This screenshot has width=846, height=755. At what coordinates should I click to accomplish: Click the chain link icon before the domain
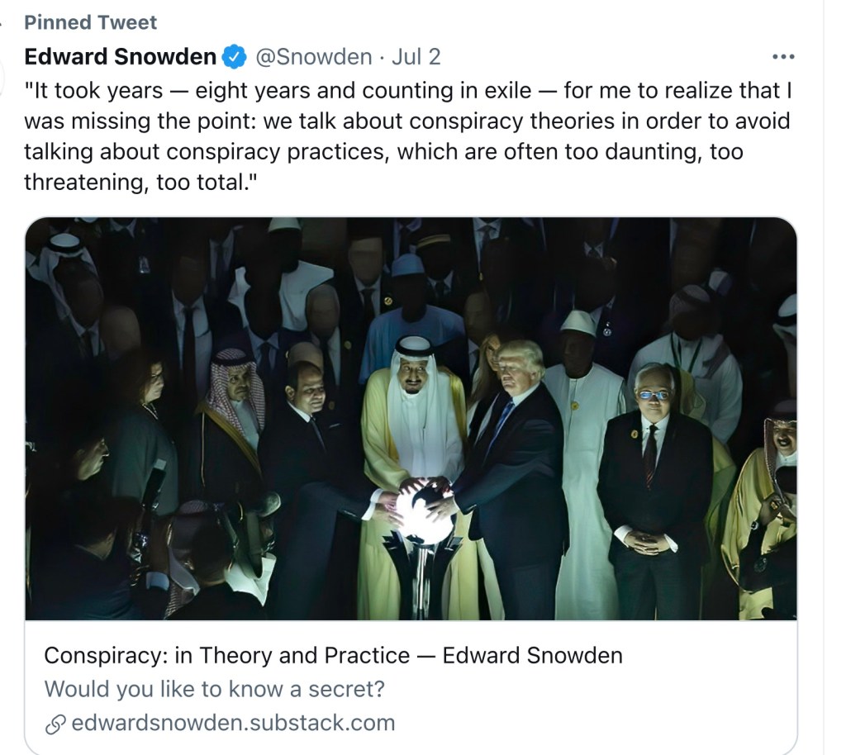pos(55,724)
